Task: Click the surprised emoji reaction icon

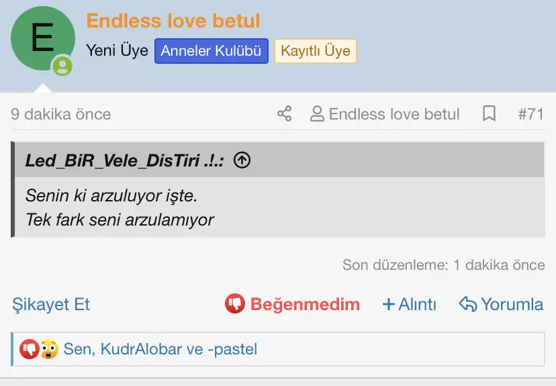Action: pos(49,349)
